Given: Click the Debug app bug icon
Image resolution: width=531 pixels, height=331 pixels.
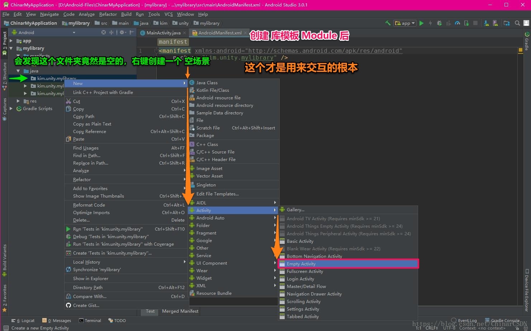Looking at the screenshot, I should [439, 23].
